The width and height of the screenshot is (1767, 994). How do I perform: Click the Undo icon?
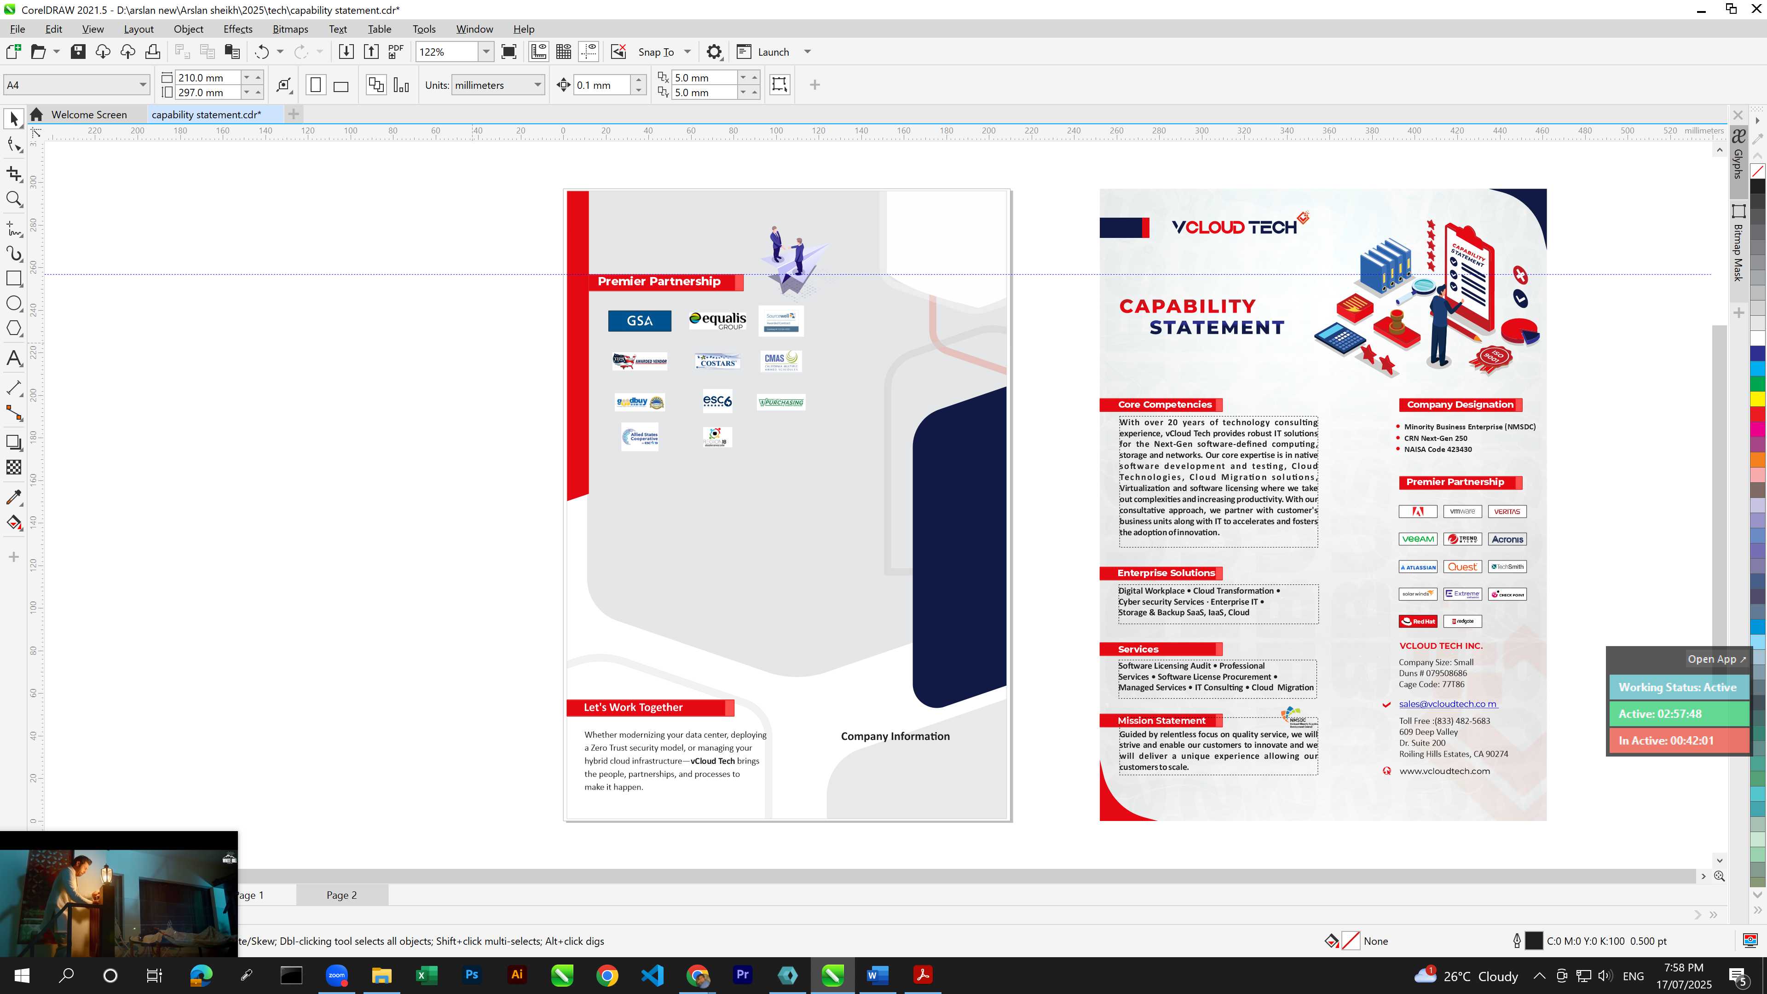pos(261,52)
